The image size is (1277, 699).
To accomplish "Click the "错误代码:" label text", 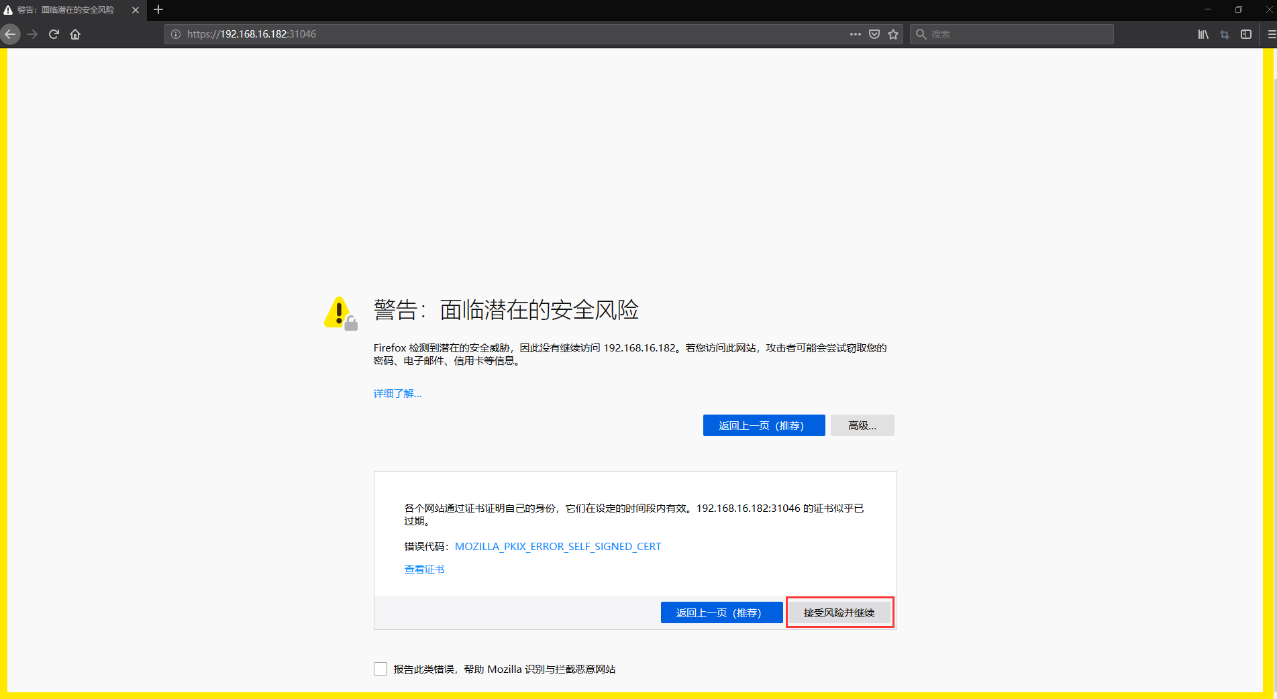I will pos(426,547).
